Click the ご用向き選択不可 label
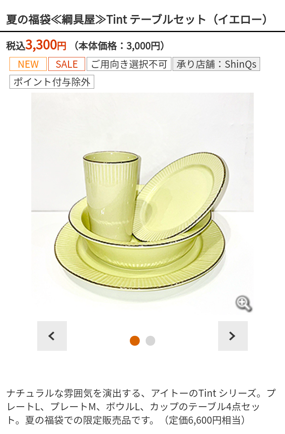This screenshot has height=434, width=285. pyautogui.click(x=129, y=64)
